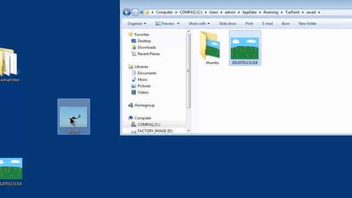Screen dimensions: 352x198
Task: Select the airplane image icon on desktop
Action: 74,117
